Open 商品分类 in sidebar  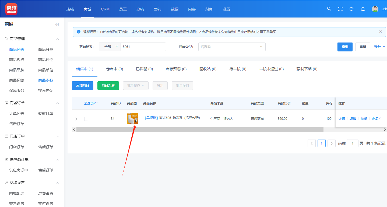pos(46,50)
